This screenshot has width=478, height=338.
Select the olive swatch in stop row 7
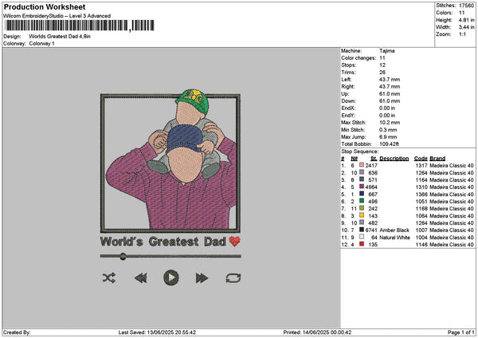[x=362, y=208]
